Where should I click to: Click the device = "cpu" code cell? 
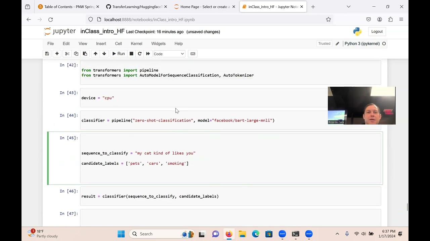(230, 98)
